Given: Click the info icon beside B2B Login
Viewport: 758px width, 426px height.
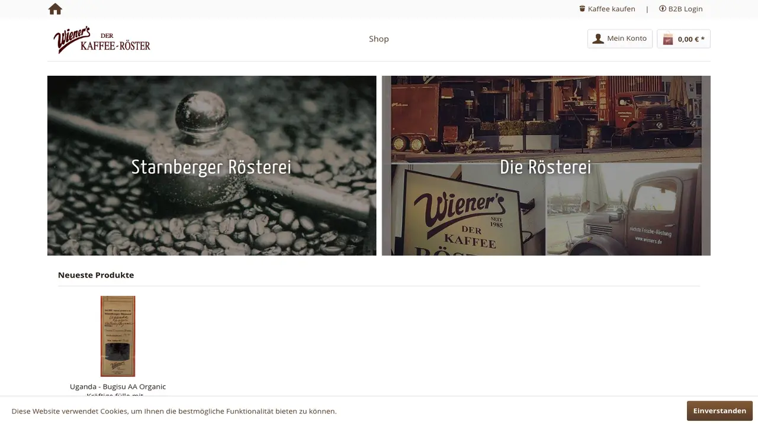Looking at the screenshot, I should point(663,8).
